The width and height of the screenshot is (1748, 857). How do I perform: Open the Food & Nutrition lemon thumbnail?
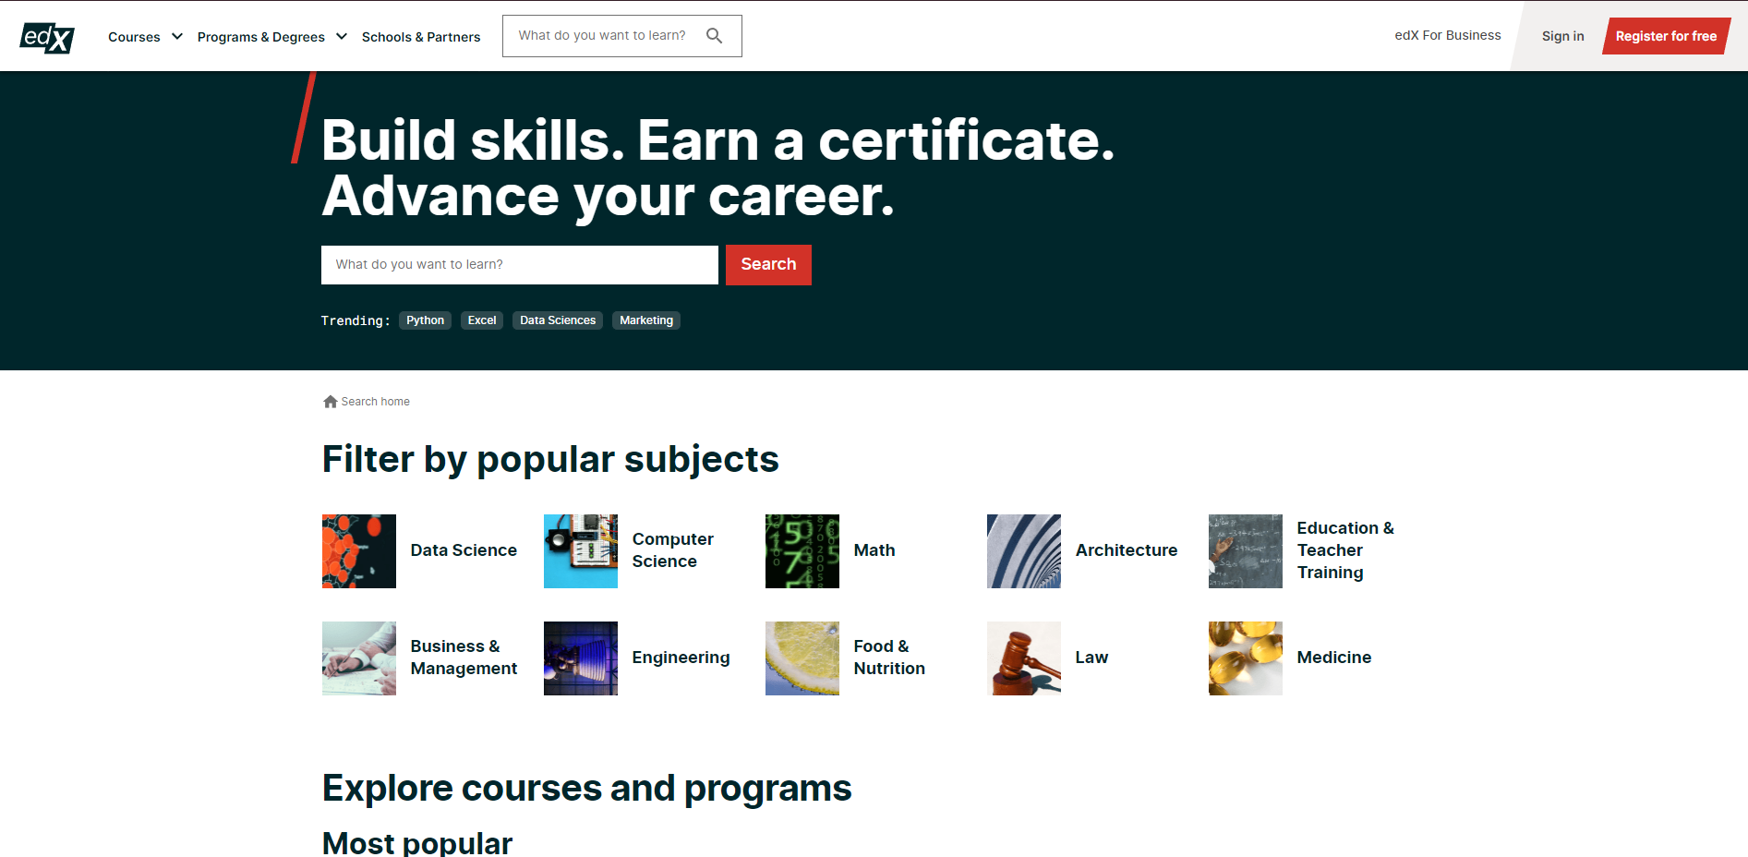coord(802,658)
